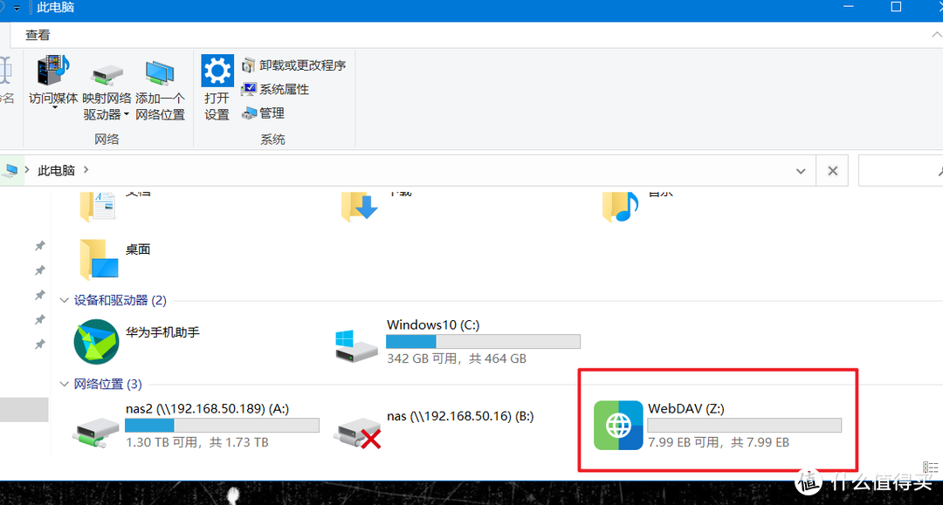
Task: Select the Downloads folder icon
Action: point(359,206)
